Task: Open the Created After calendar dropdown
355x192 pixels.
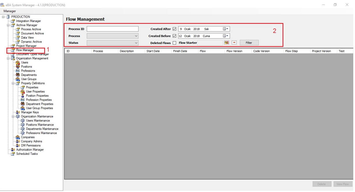Action: tap(226, 29)
